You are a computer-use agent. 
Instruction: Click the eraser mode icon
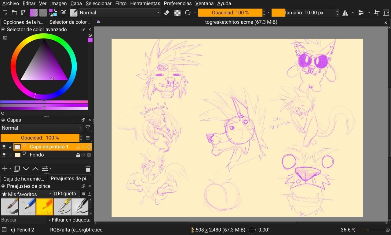pos(166,13)
